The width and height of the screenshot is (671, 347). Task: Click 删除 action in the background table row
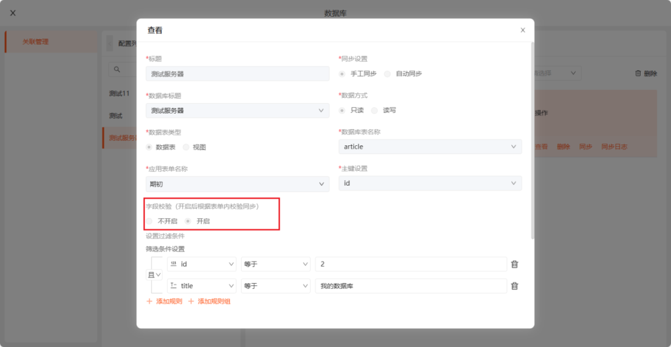tap(564, 146)
